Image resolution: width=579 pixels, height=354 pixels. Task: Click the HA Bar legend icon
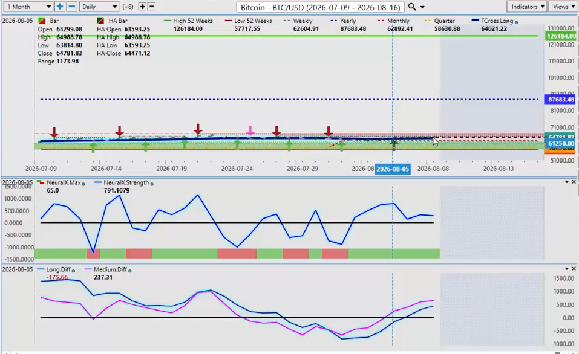point(100,21)
